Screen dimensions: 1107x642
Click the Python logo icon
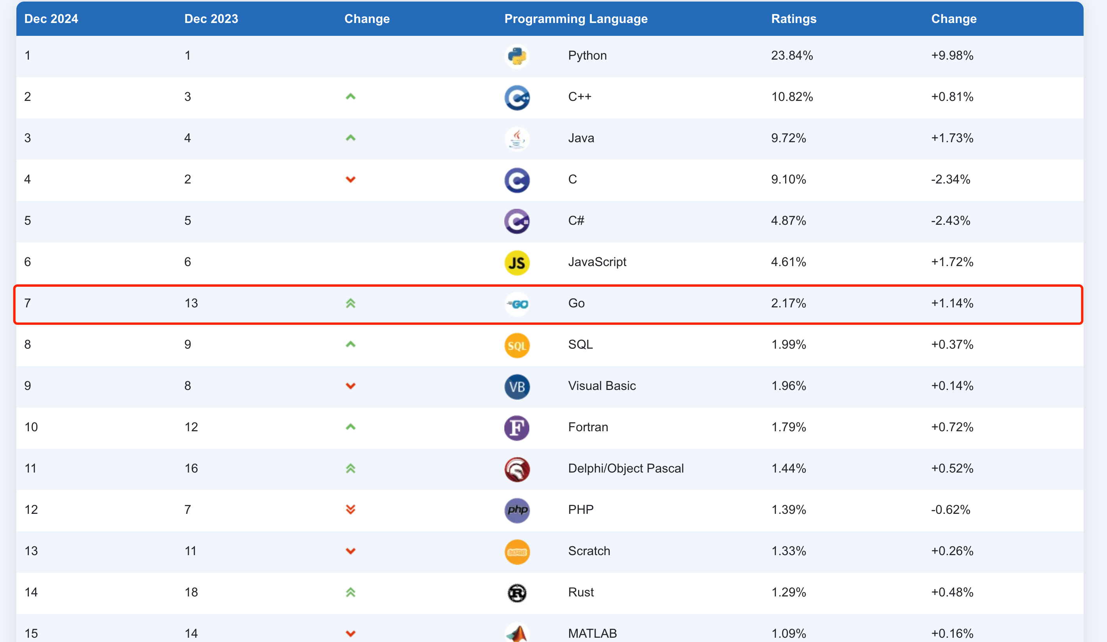click(516, 56)
